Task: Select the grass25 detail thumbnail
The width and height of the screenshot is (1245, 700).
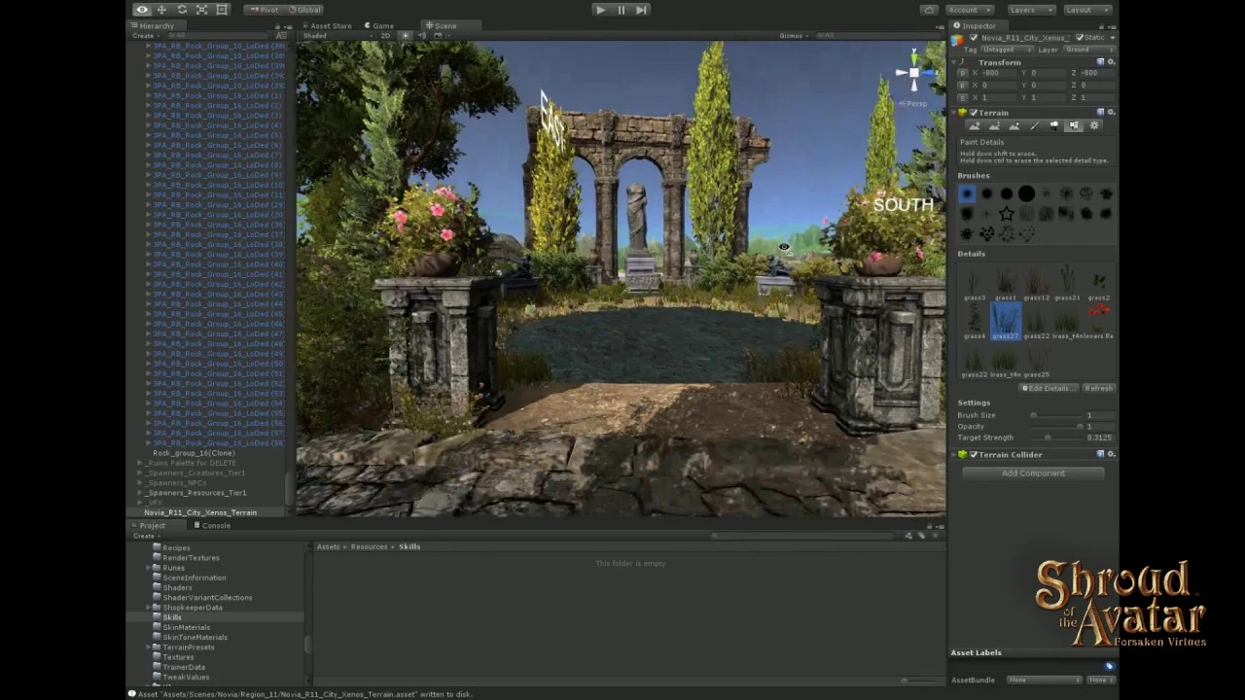Action: click(x=1037, y=361)
